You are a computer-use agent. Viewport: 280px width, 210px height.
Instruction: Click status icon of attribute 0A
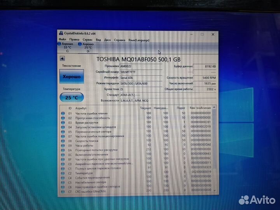[x=63, y=150]
